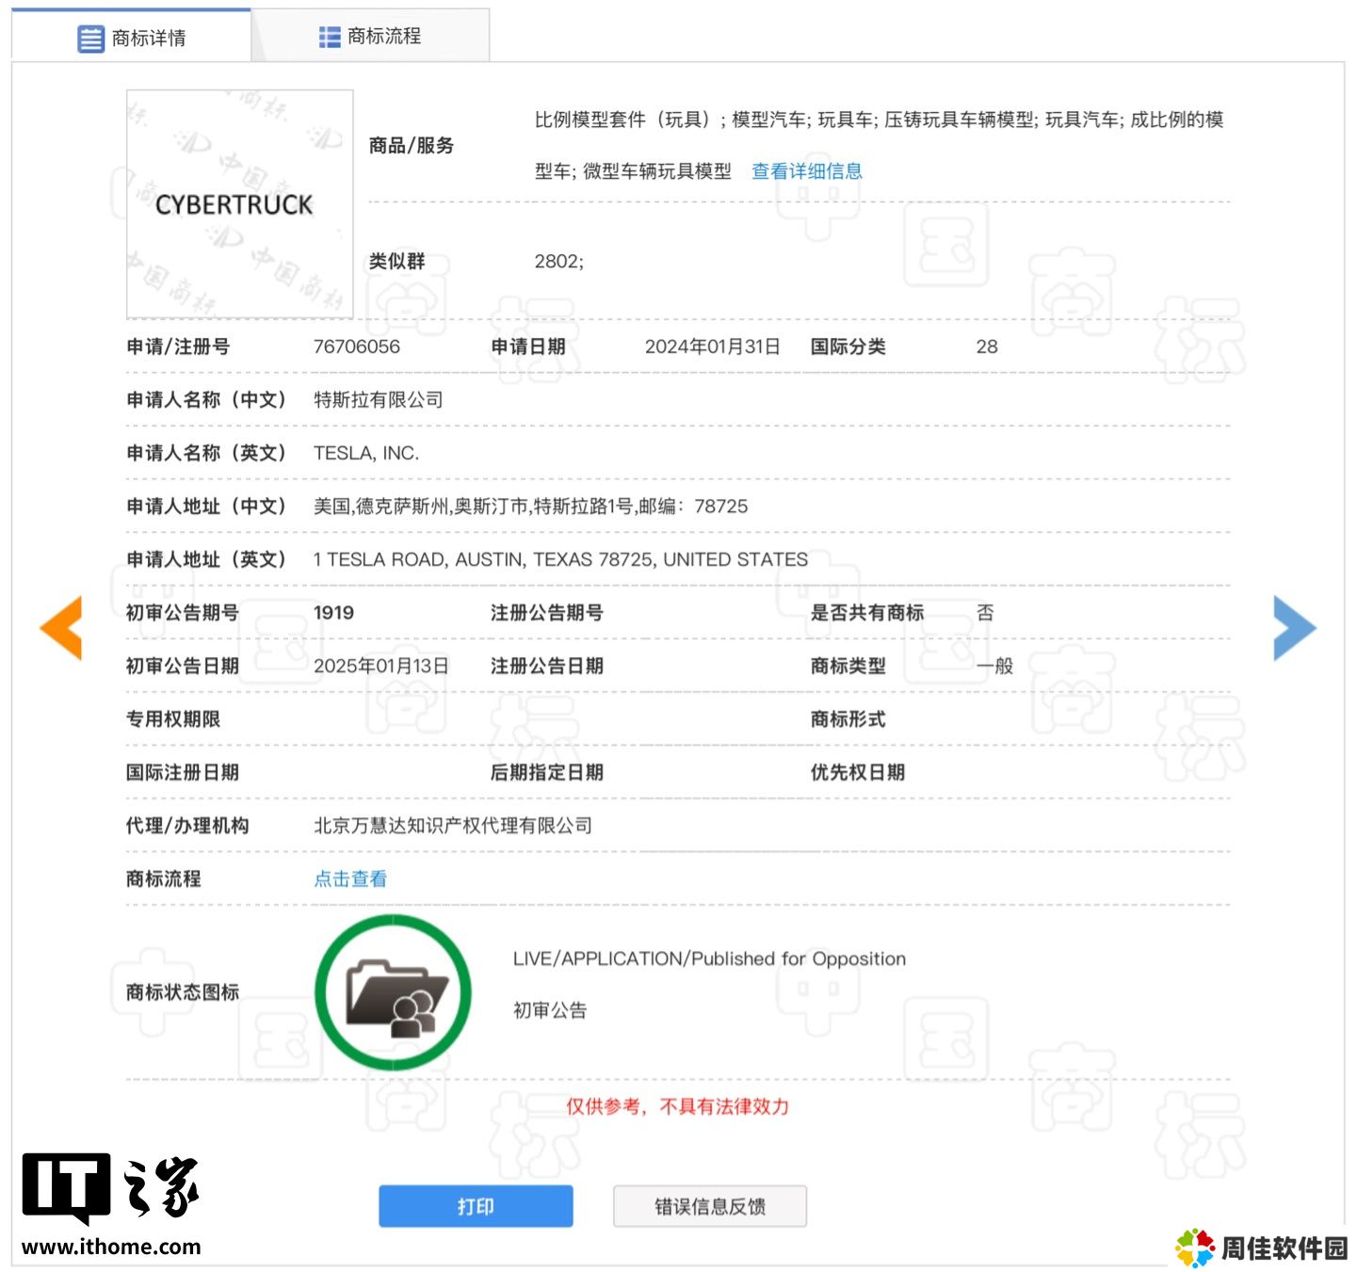
Task: Click the Chinese address ending 邮编：78725
Action: [x=531, y=507]
